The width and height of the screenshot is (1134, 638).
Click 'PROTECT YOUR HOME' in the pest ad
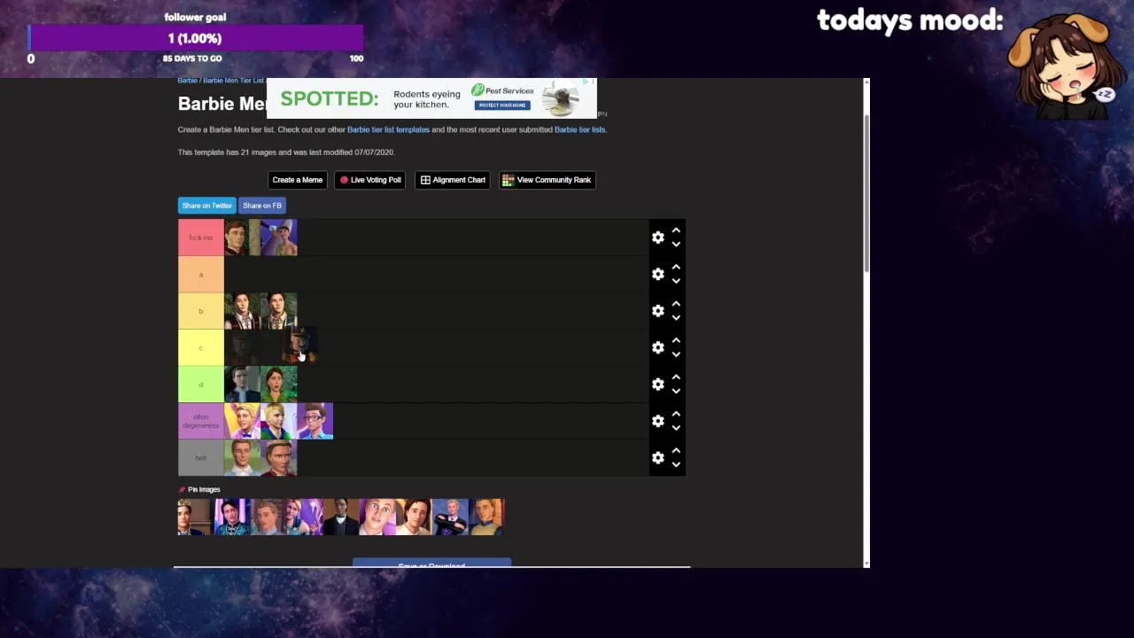pyautogui.click(x=502, y=105)
